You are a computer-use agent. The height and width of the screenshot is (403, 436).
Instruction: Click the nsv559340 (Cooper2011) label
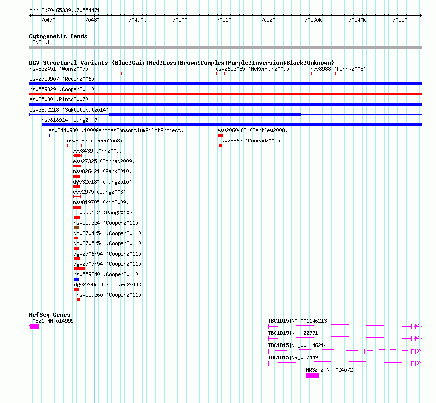click(106, 274)
